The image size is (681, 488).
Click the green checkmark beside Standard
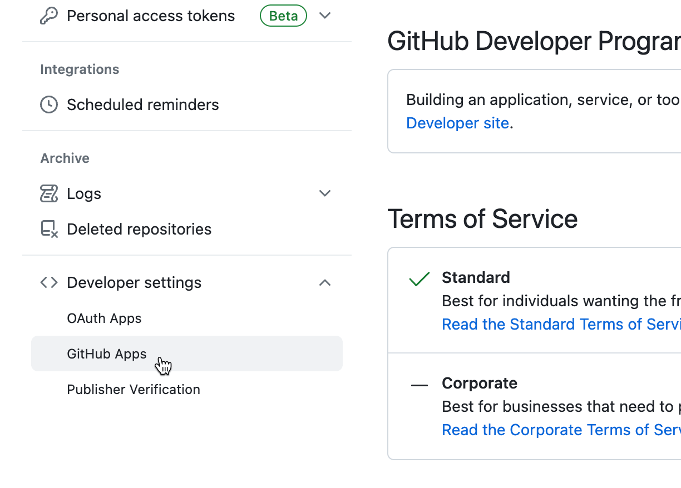[x=419, y=278]
